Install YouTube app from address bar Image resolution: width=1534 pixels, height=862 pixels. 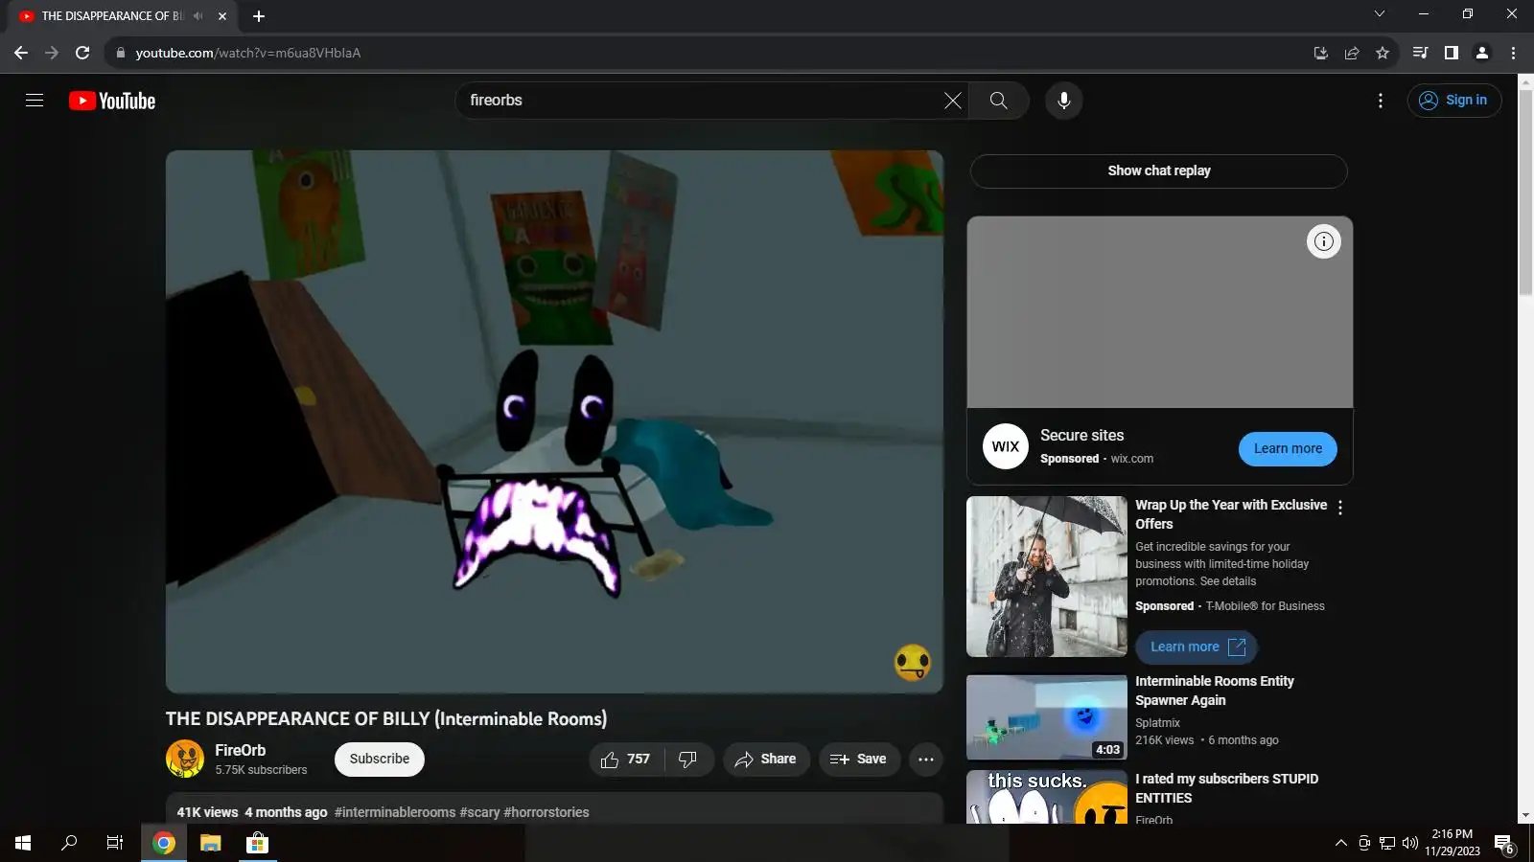pyautogui.click(x=1320, y=53)
